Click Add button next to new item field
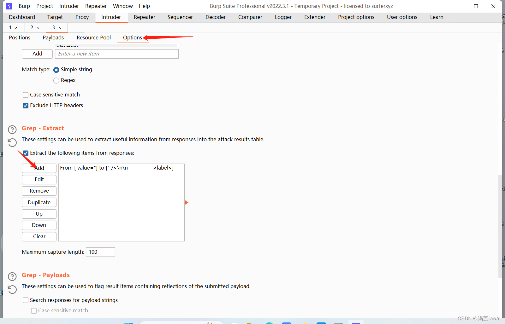 [37, 54]
